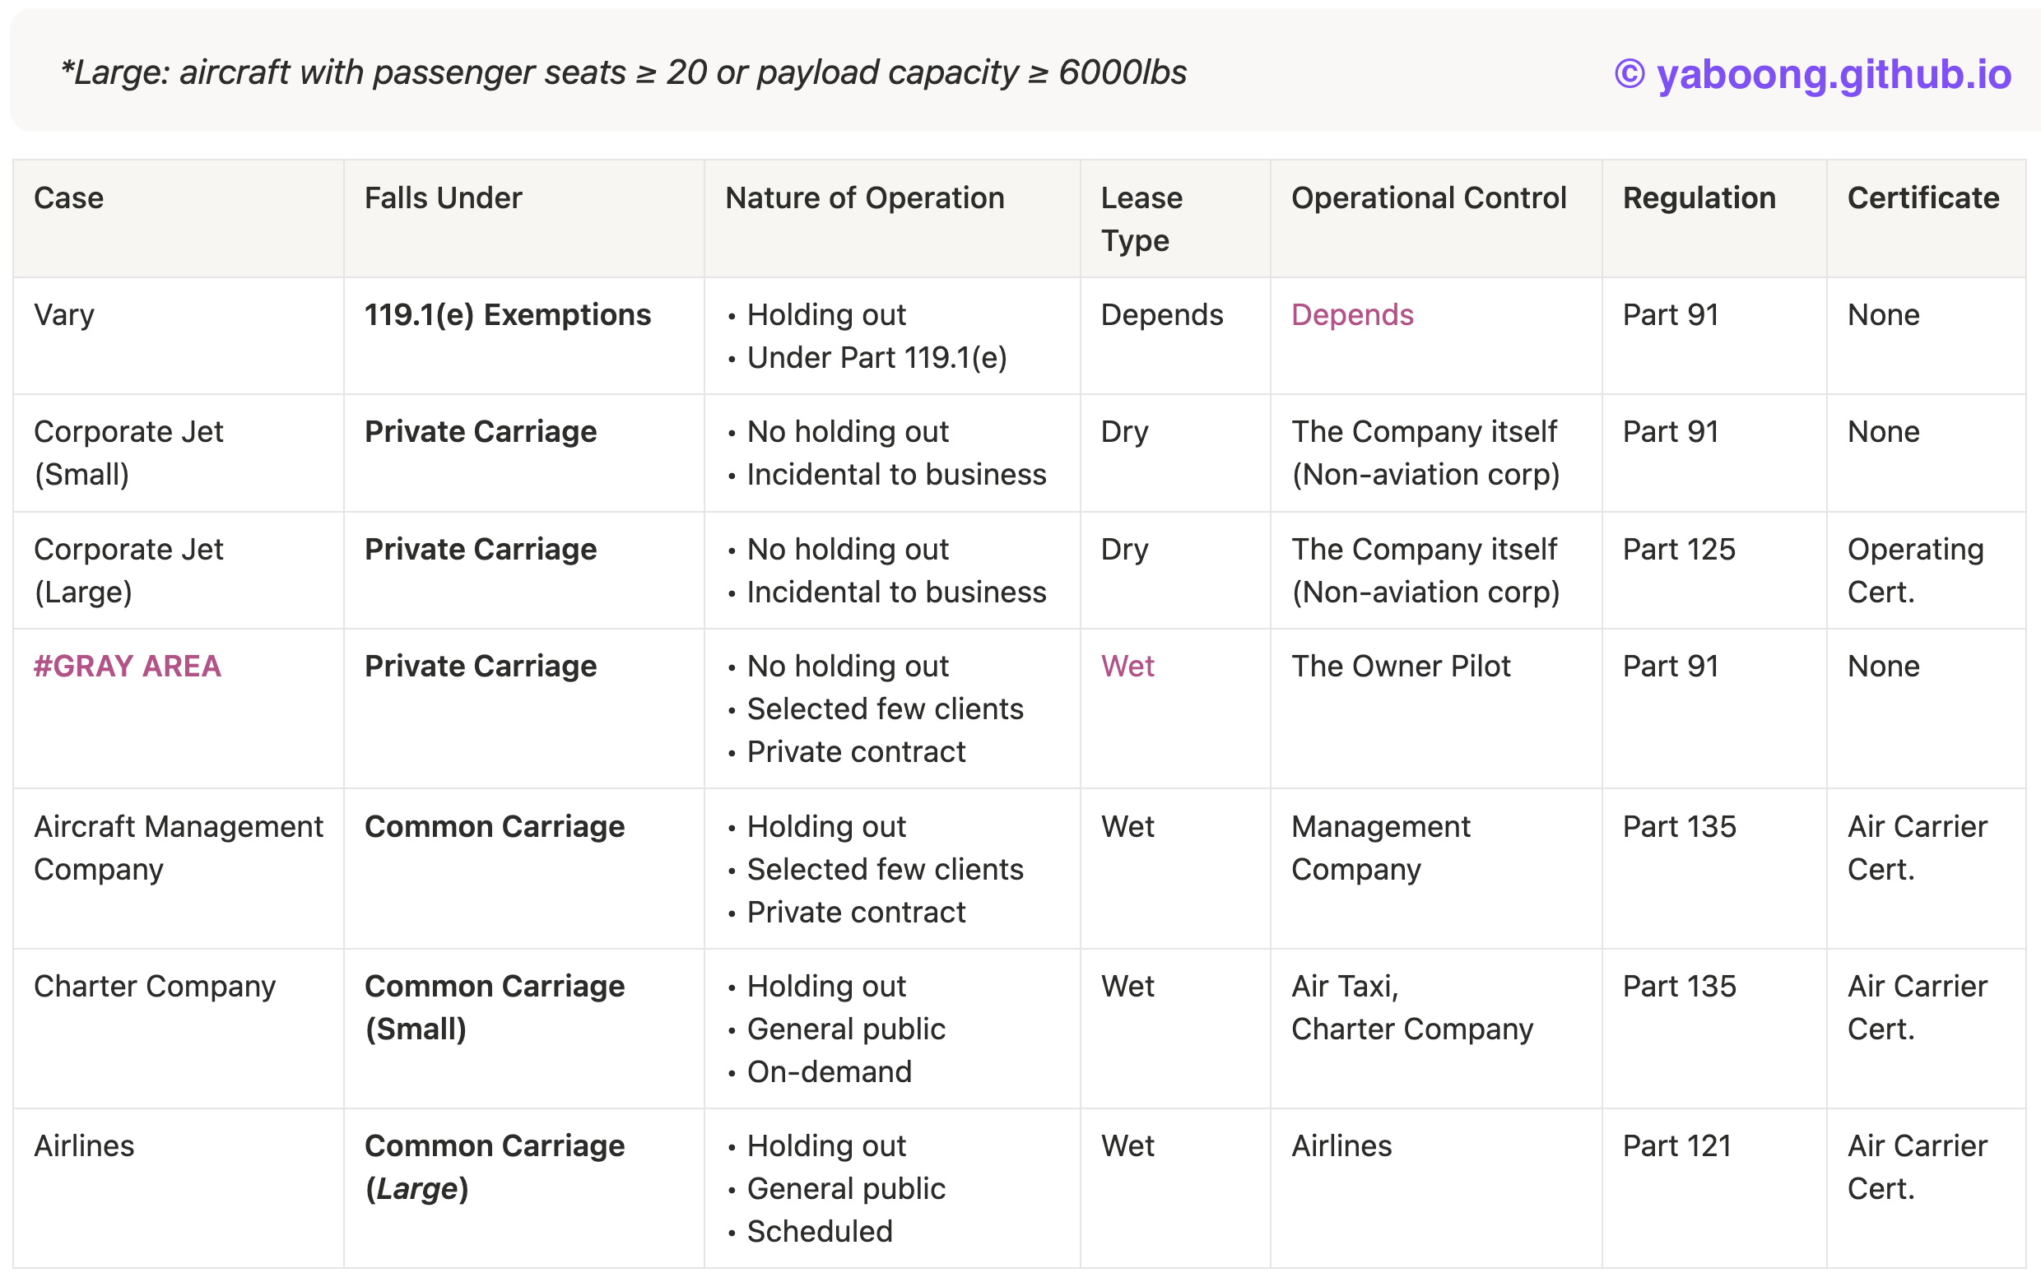Select the Falls Under column header

tap(444, 198)
